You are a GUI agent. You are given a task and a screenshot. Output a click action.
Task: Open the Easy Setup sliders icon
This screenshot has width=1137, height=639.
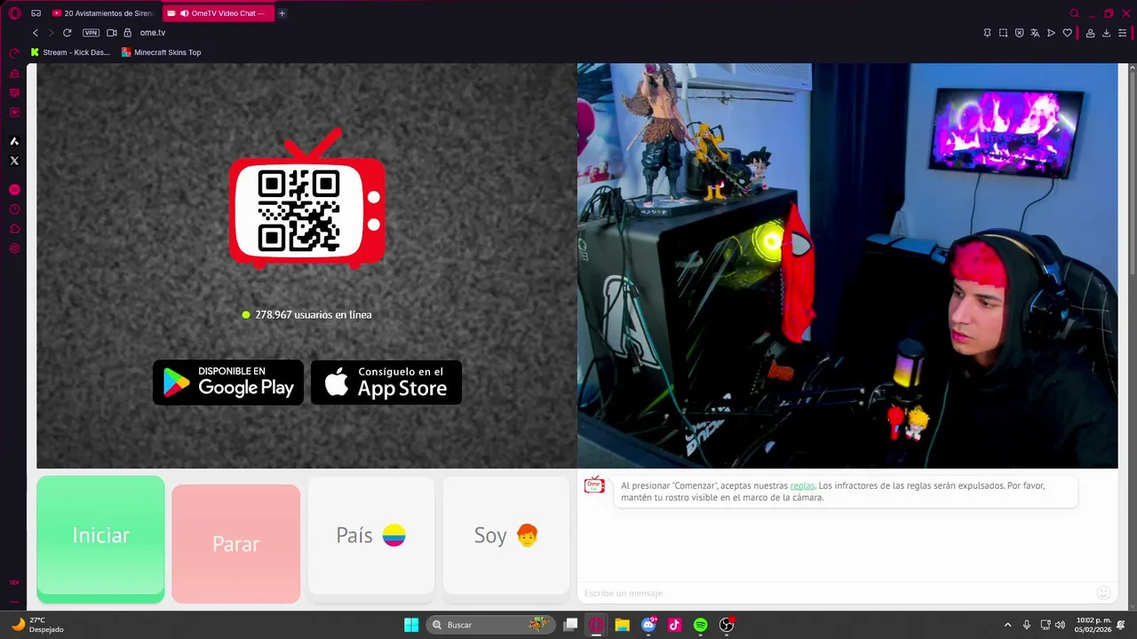click(x=1122, y=33)
